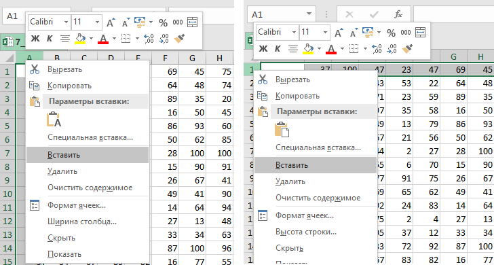Apply comma 000 style in right mini toolbar
Viewport: 494px width, 265px height.
point(406,33)
